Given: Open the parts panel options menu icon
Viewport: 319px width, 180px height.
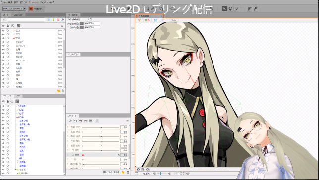Looking at the screenshot, I should click(x=62, y=26).
